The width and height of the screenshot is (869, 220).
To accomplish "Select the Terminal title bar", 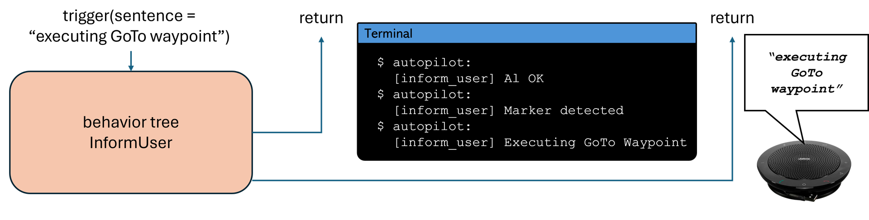I will pyautogui.click(x=526, y=33).
